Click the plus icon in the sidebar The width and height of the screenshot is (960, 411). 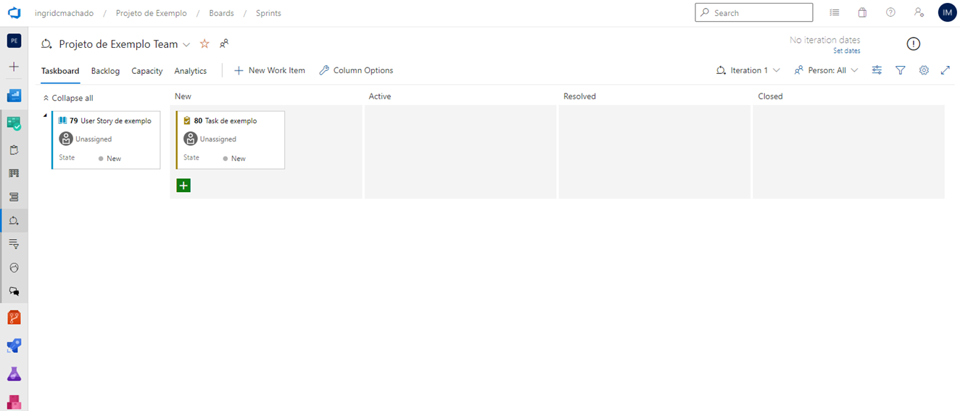[14, 67]
